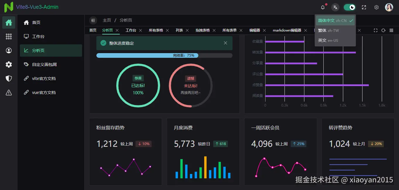Click the 618 increase tag

[x=221, y=144]
